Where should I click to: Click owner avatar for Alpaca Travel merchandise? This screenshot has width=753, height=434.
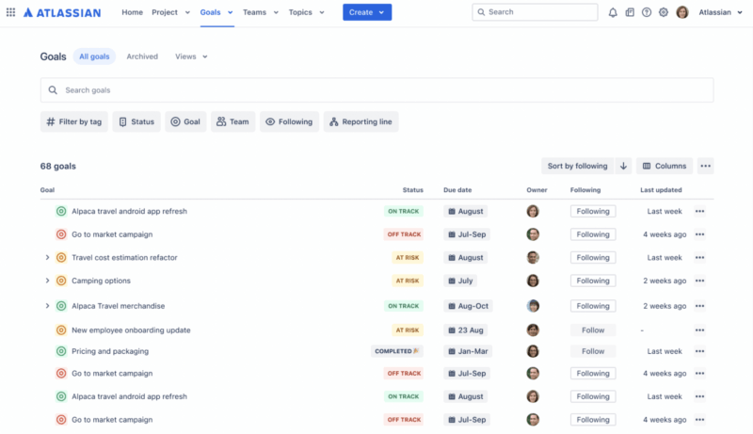click(533, 306)
